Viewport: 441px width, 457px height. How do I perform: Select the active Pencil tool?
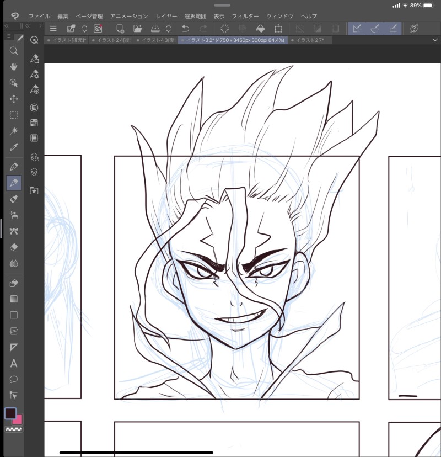pos(14,183)
